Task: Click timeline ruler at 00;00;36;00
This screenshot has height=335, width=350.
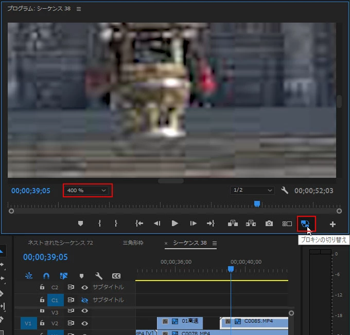Action: pyautogui.click(x=176, y=262)
